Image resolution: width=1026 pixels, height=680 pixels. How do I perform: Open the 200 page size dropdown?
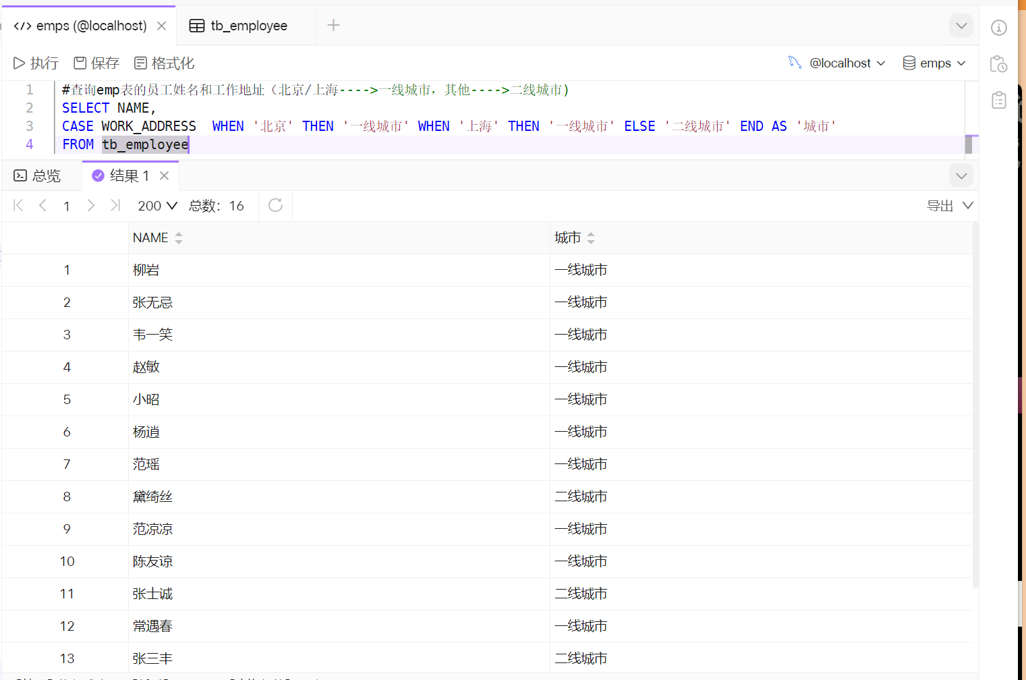(x=157, y=206)
